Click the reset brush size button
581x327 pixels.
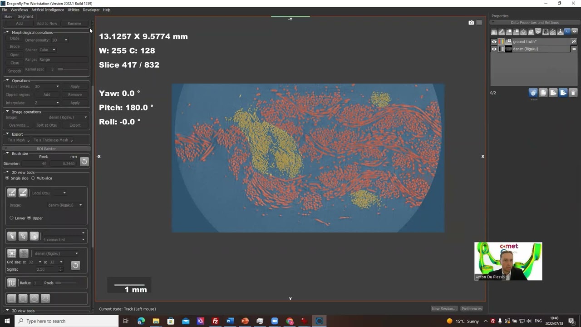[x=84, y=162]
